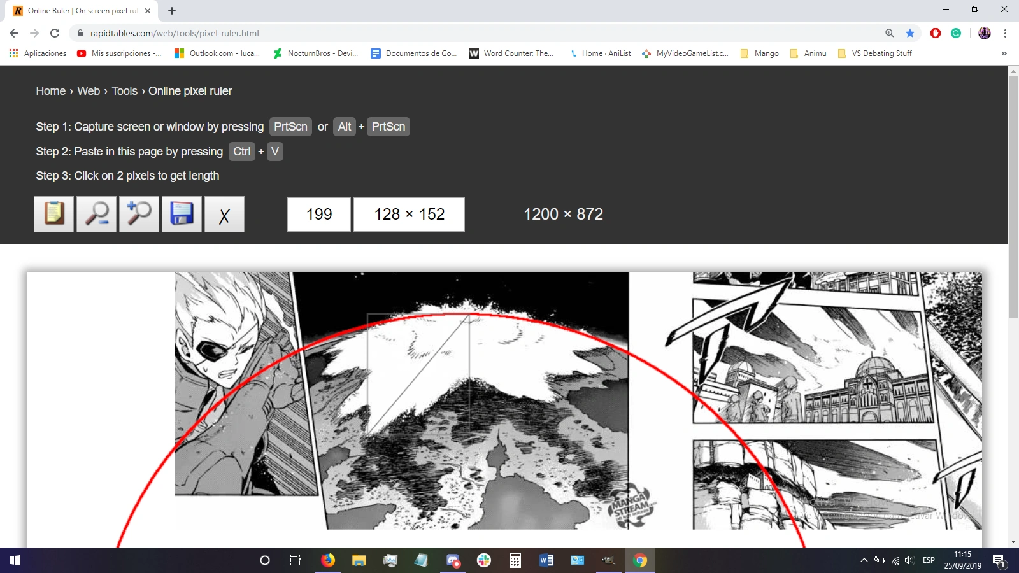
Task: Open the Chrome three-dot menu
Action: point(1005,33)
